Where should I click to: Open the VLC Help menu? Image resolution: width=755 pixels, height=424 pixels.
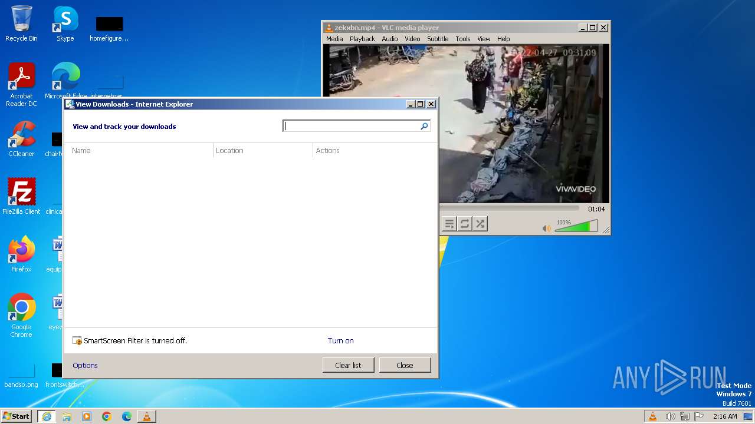pyautogui.click(x=503, y=39)
